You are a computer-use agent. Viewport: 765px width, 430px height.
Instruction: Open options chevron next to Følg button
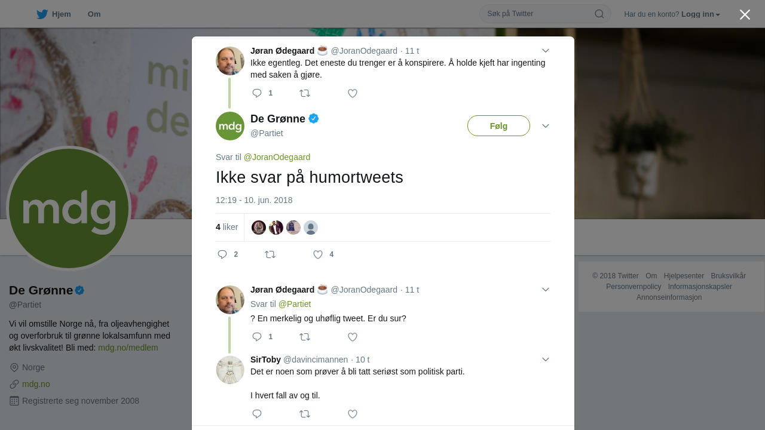coord(546,126)
